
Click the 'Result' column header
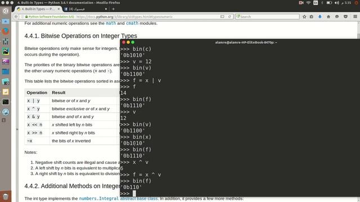click(58, 93)
